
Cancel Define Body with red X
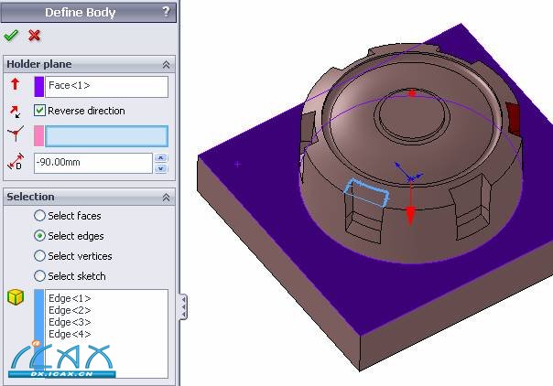click(x=34, y=36)
